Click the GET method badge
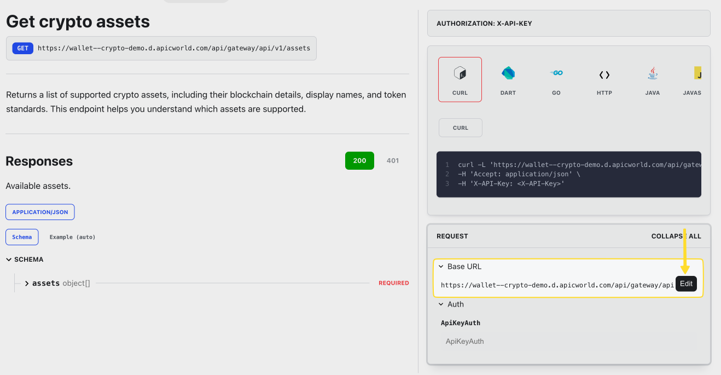This screenshot has width=721, height=375. click(x=22, y=48)
